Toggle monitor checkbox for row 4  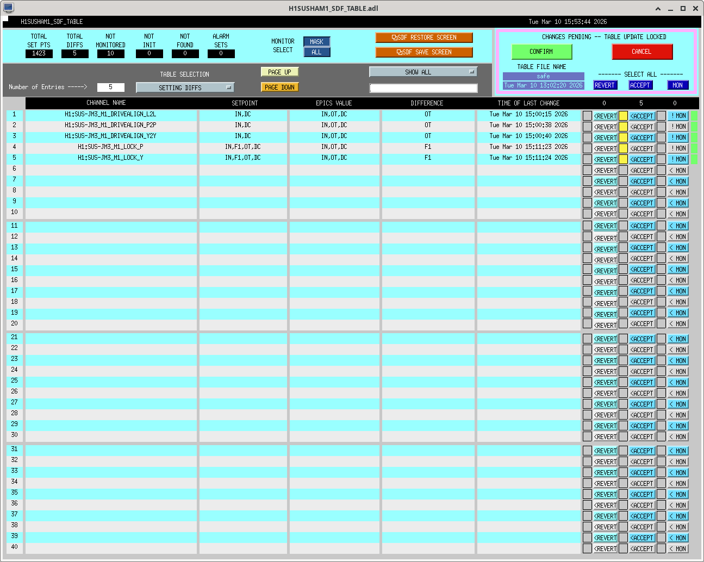point(661,148)
